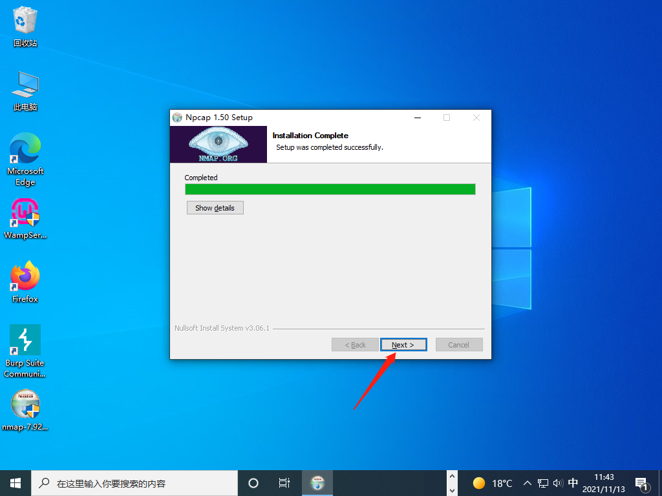Select the WampServer desktop shortcut
The width and height of the screenshot is (662, 496).
click(x=25, y=219)
